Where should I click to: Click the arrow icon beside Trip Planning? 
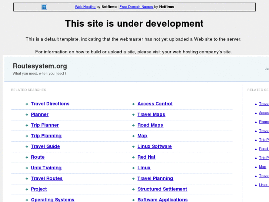coord(27,136)
